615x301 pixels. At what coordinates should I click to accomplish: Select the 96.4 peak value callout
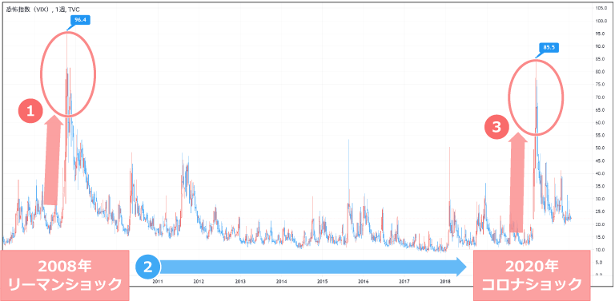[79, 20]
